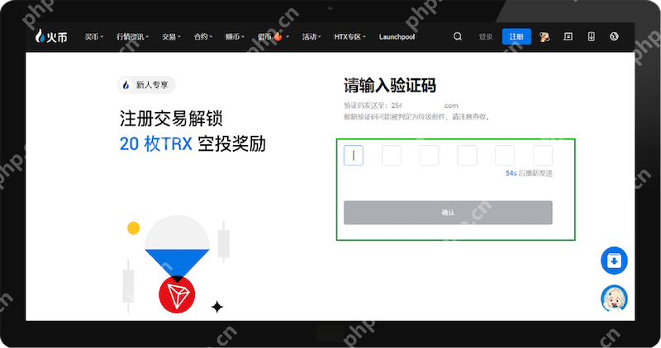Viewport: 661px width, 348px height.
Task: Open the customer service mascot chat
Action: pyautogui.click(x=614, y=299)
